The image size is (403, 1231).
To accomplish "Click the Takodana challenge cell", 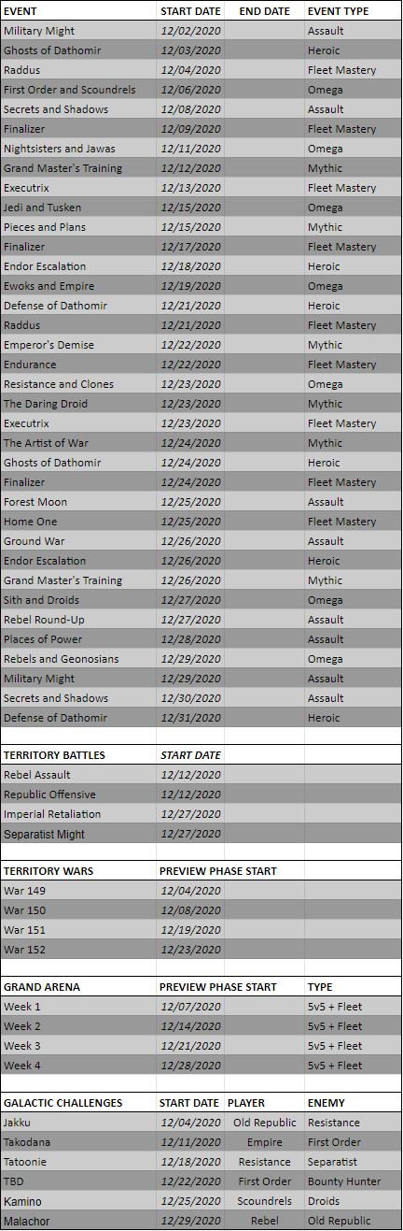I will (x=78, y=1142).
